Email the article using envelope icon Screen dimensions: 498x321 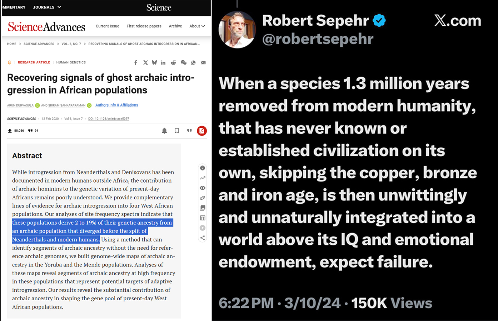[203, 62]
